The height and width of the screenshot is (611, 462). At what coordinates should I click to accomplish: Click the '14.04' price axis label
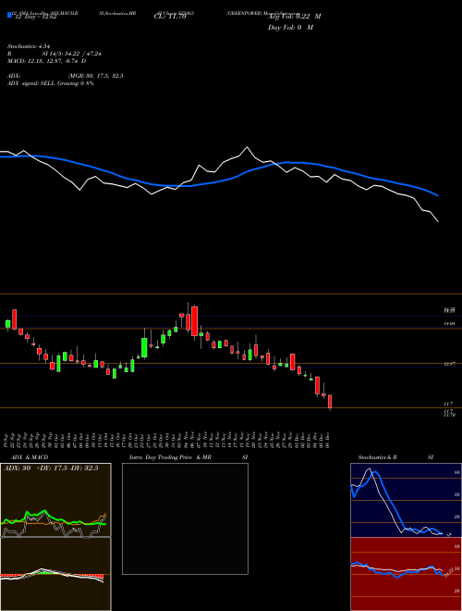click(x=449, y=323)
